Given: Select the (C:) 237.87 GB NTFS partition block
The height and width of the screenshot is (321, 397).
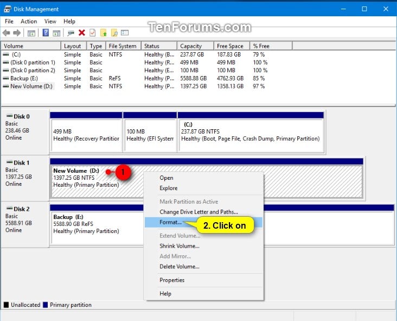Looking at the screenshot, I should (251, 132).
